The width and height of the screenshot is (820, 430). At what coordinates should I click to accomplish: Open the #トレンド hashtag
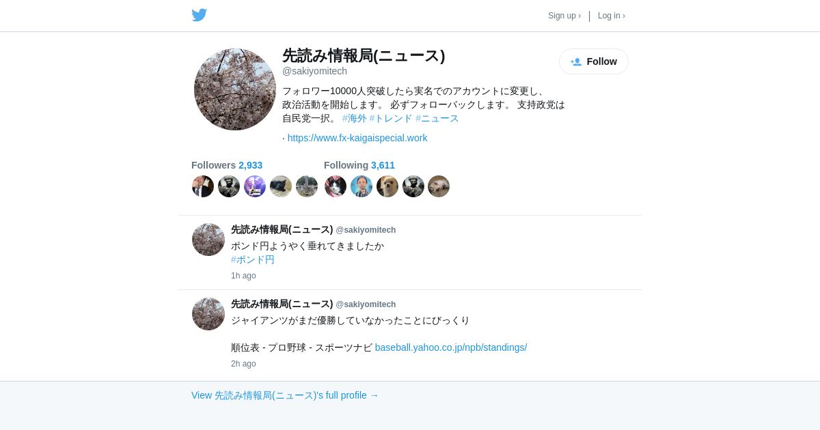pos(391,118)
